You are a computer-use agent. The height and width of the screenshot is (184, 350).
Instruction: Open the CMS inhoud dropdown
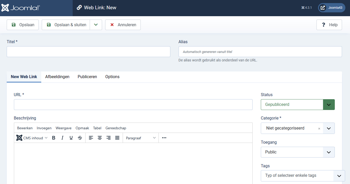(x=32, y=138)
